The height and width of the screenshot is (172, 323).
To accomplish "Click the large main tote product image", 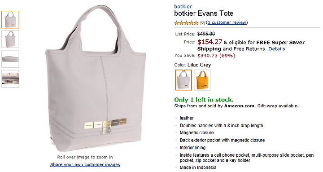I will pyautogui.click(x=96, y=79).
